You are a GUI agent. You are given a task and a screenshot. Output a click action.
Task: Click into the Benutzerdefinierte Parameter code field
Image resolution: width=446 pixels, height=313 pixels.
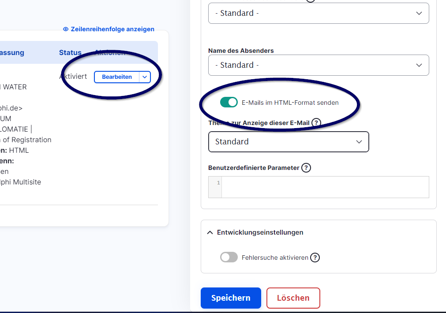(x=325, y=187)
